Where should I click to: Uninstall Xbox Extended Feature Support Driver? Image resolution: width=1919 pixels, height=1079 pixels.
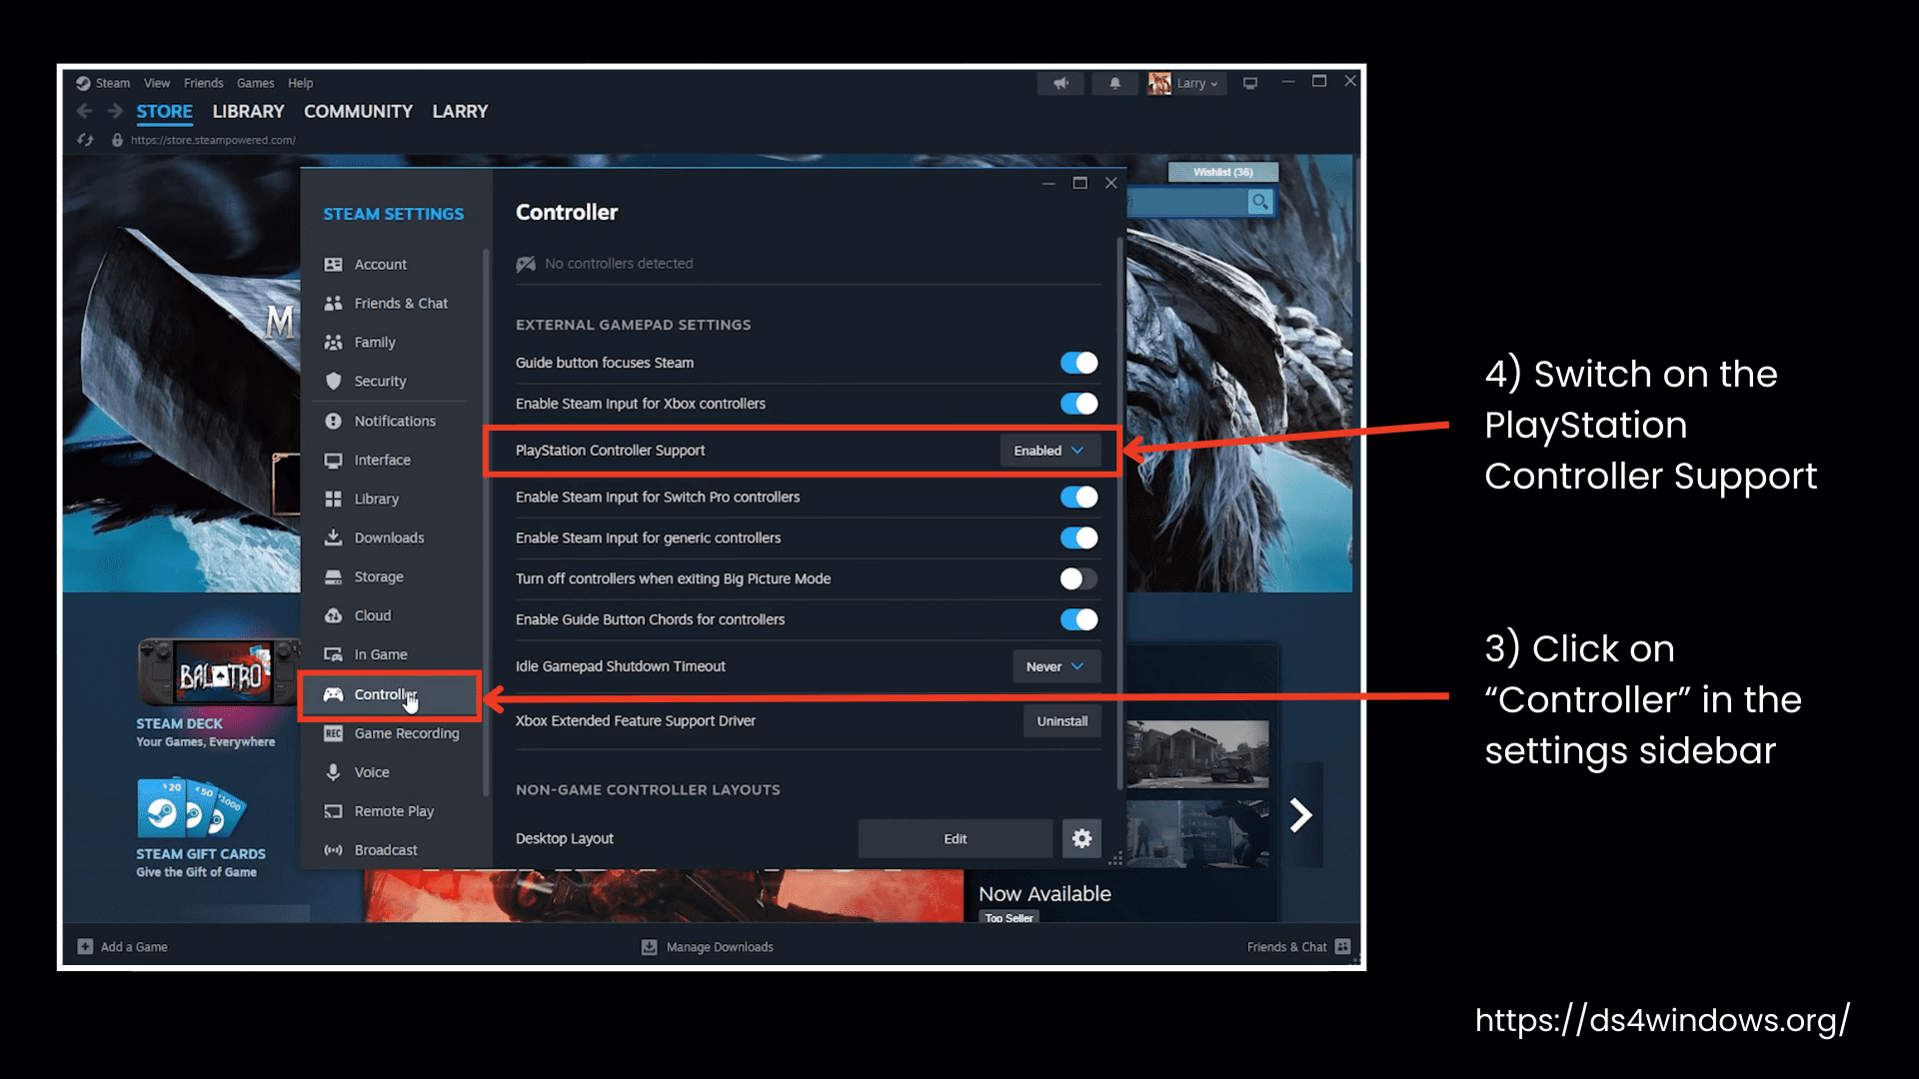(x=1061, y=720)
